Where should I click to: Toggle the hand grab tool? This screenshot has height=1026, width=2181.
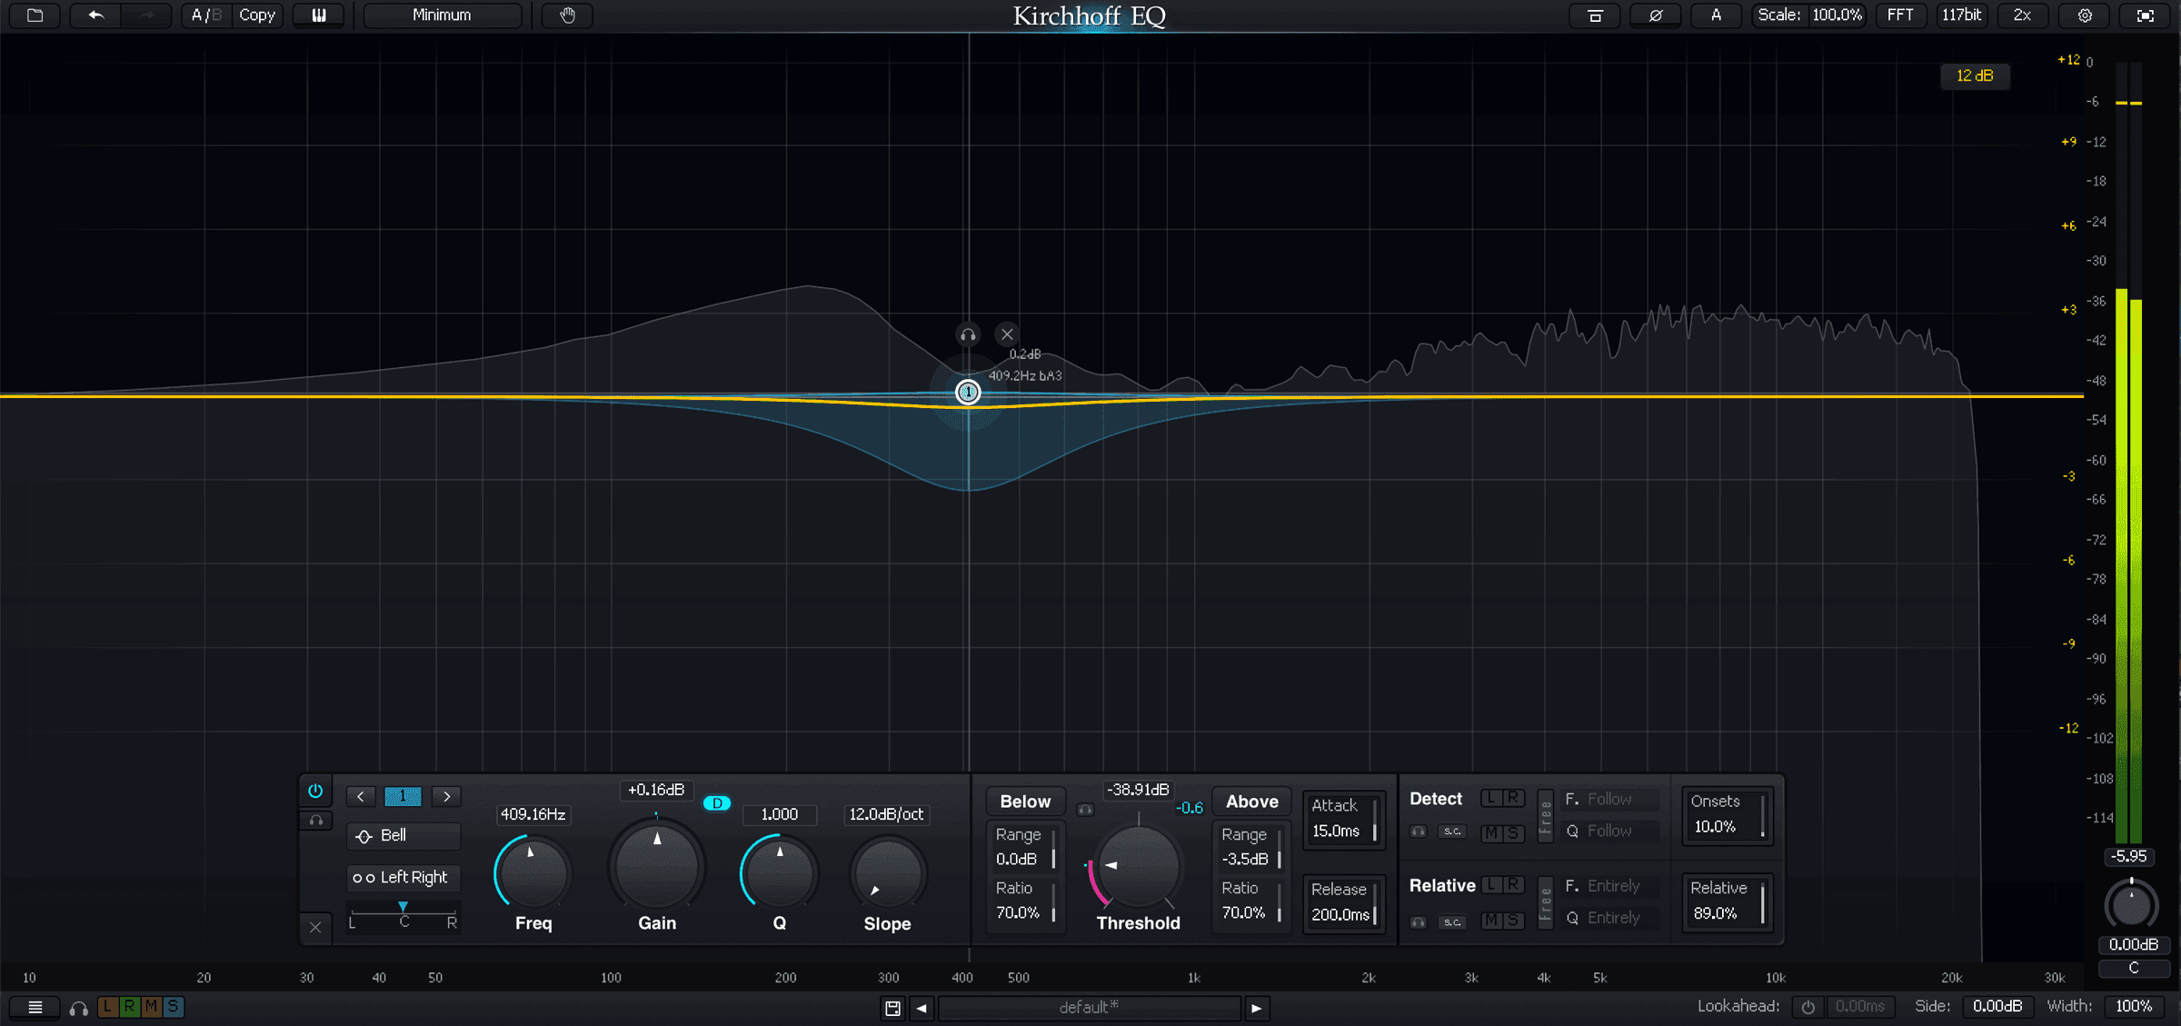pyautogui.click(x=568, y=15)
